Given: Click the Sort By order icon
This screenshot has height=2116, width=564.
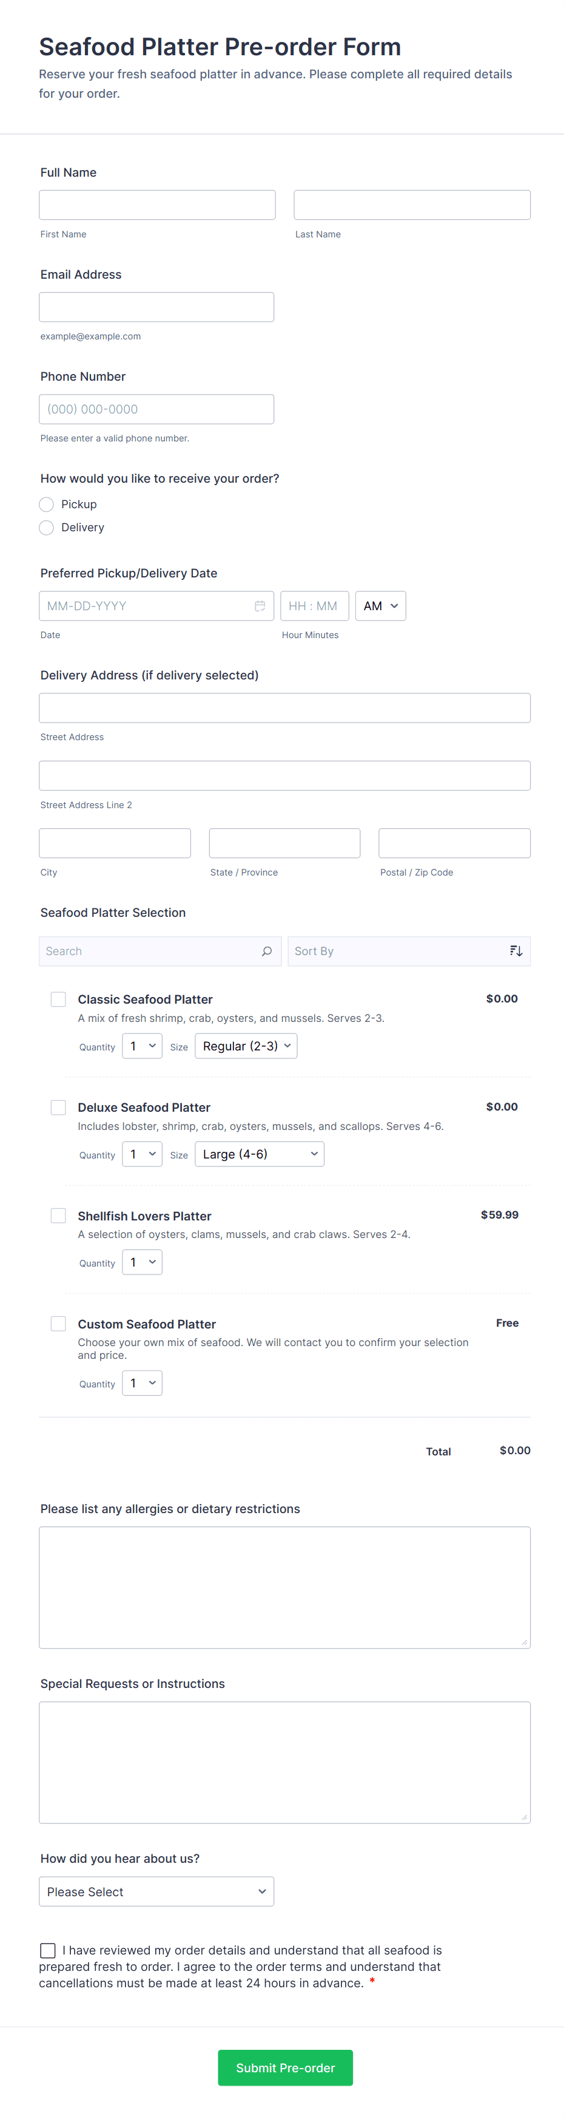Looking at the screenshot, I should click(515, 951).
